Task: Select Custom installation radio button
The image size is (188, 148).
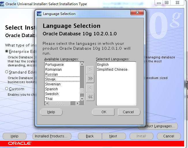Action: tap(7, 89)
